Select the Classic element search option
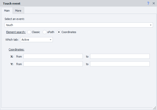Viewport: 157px width, 110px height. [x=29, y=32]
